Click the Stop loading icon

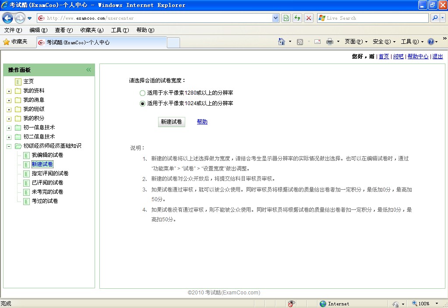pyautogui.click(x=309, y=18)
